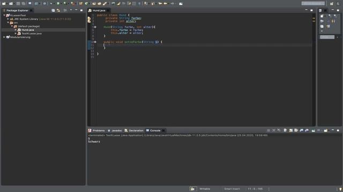343x192 pixels.
Task: Minimize the Package Explorer view
Action: (76, 10)
